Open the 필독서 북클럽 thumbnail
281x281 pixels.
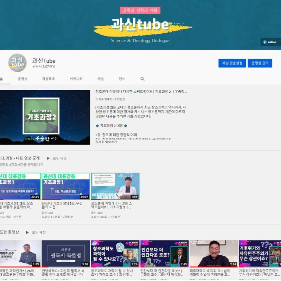(66, 254)
